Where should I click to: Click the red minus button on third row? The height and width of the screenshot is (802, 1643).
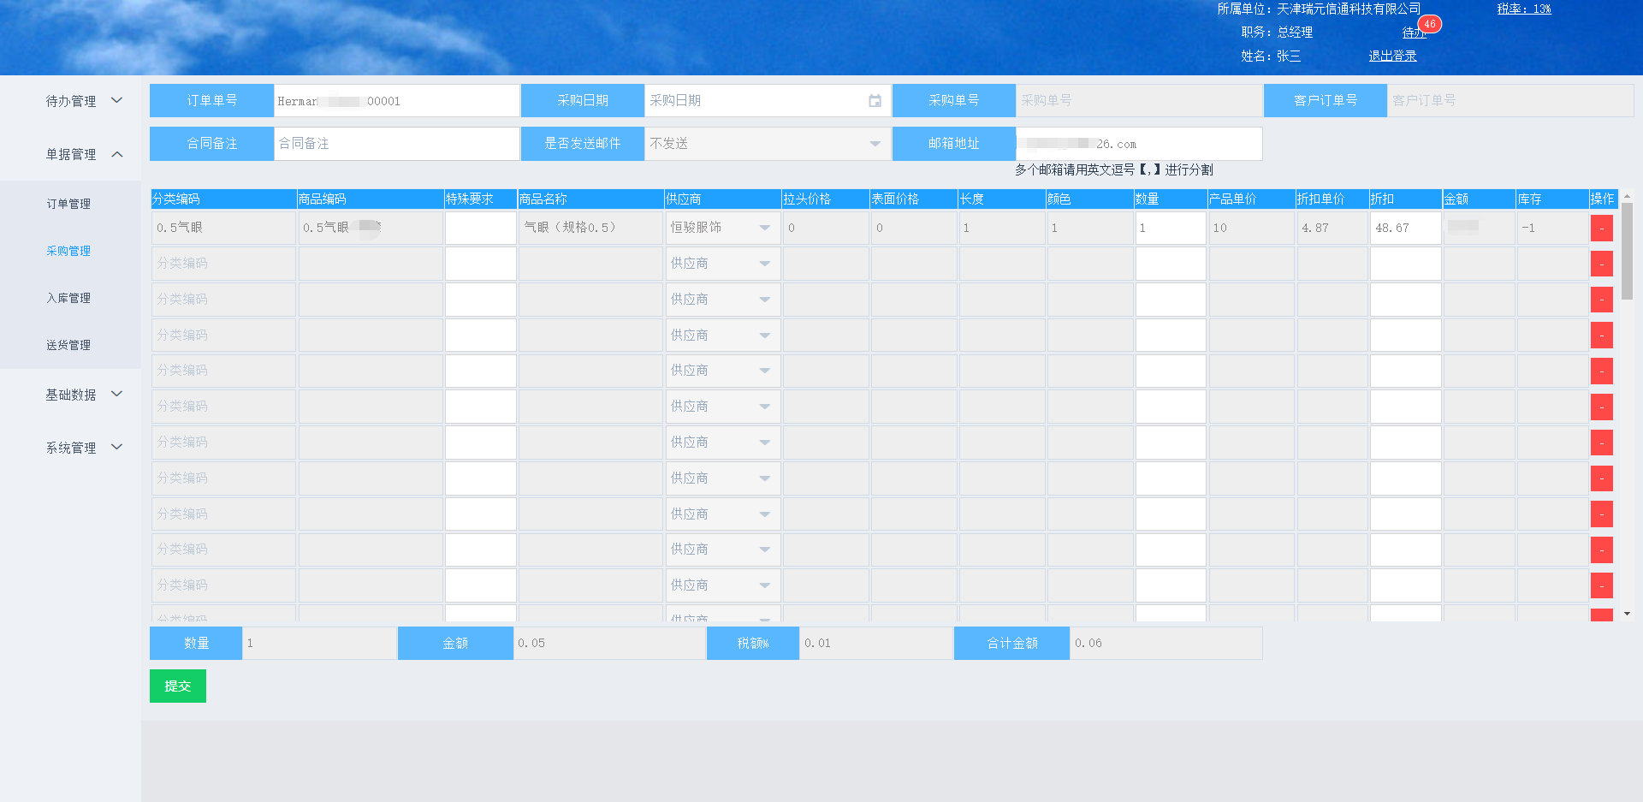1601,300
